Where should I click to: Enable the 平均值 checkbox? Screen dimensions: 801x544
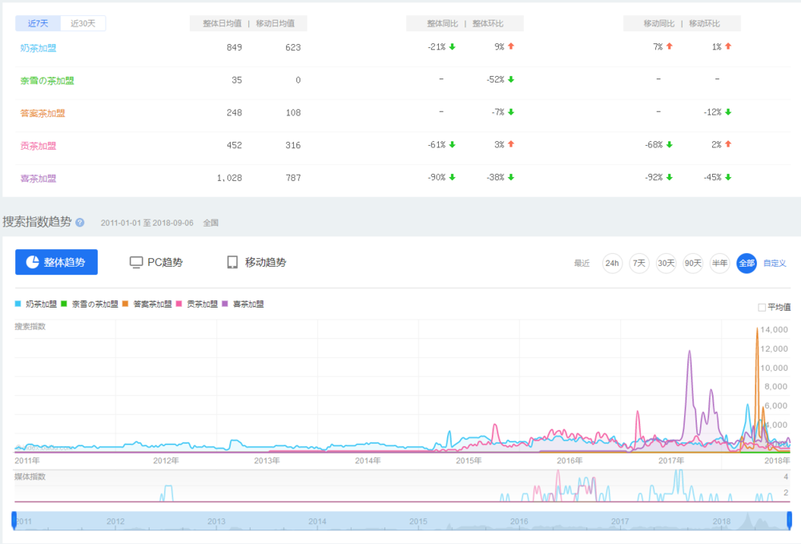(x=762, y=307)
